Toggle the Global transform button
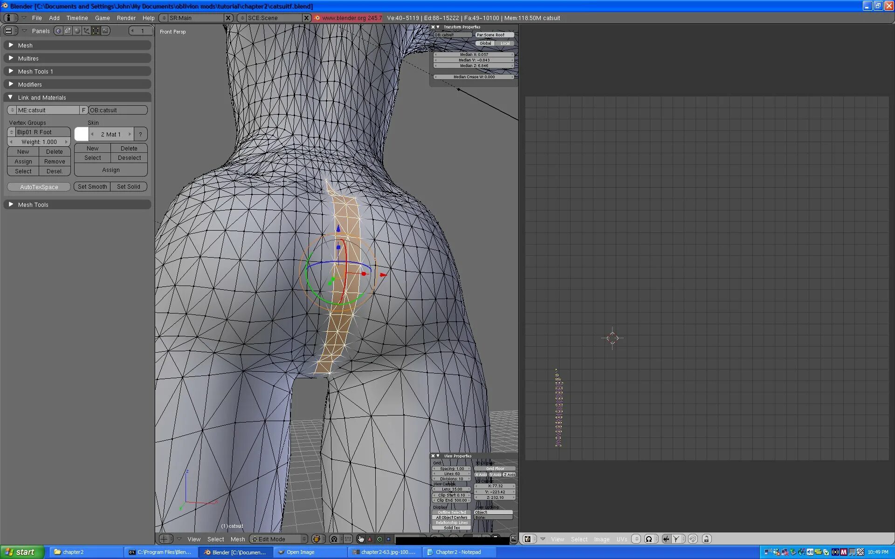This screenshot has width=895, height=559. pos(485,43)
